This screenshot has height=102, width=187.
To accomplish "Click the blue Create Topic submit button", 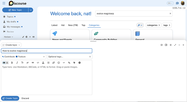I will [10, 98].
